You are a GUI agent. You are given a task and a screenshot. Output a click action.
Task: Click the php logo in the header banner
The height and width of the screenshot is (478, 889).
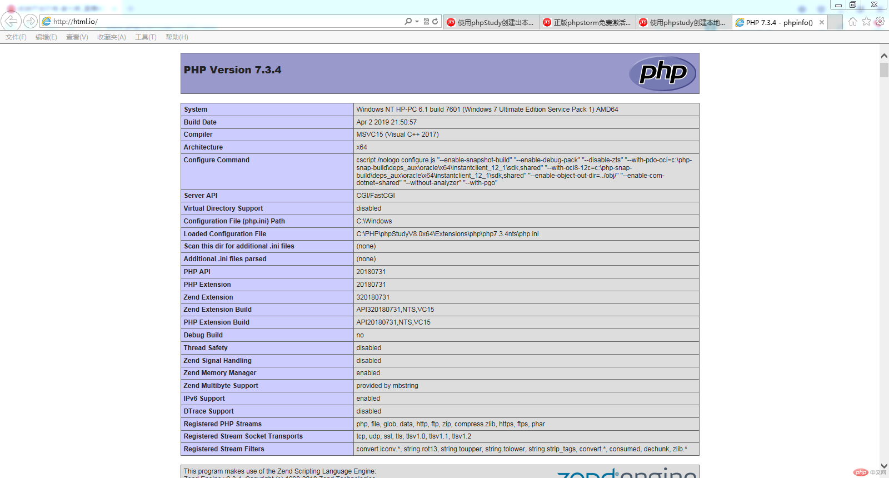tap(662, 73)
